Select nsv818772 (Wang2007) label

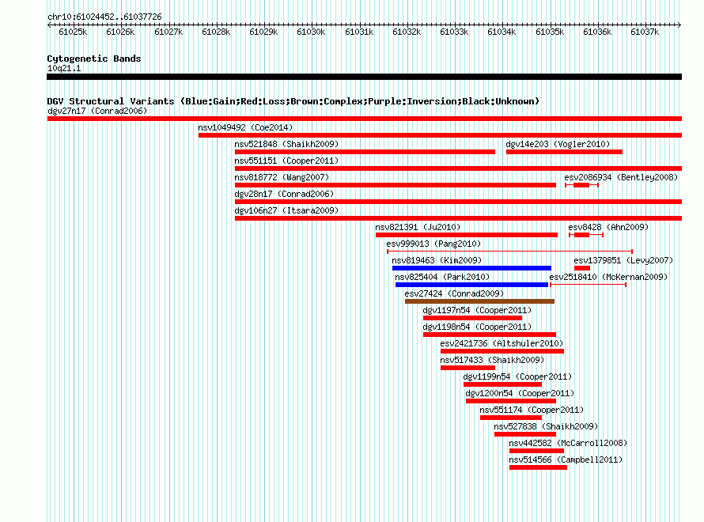[x=282, y=177]
